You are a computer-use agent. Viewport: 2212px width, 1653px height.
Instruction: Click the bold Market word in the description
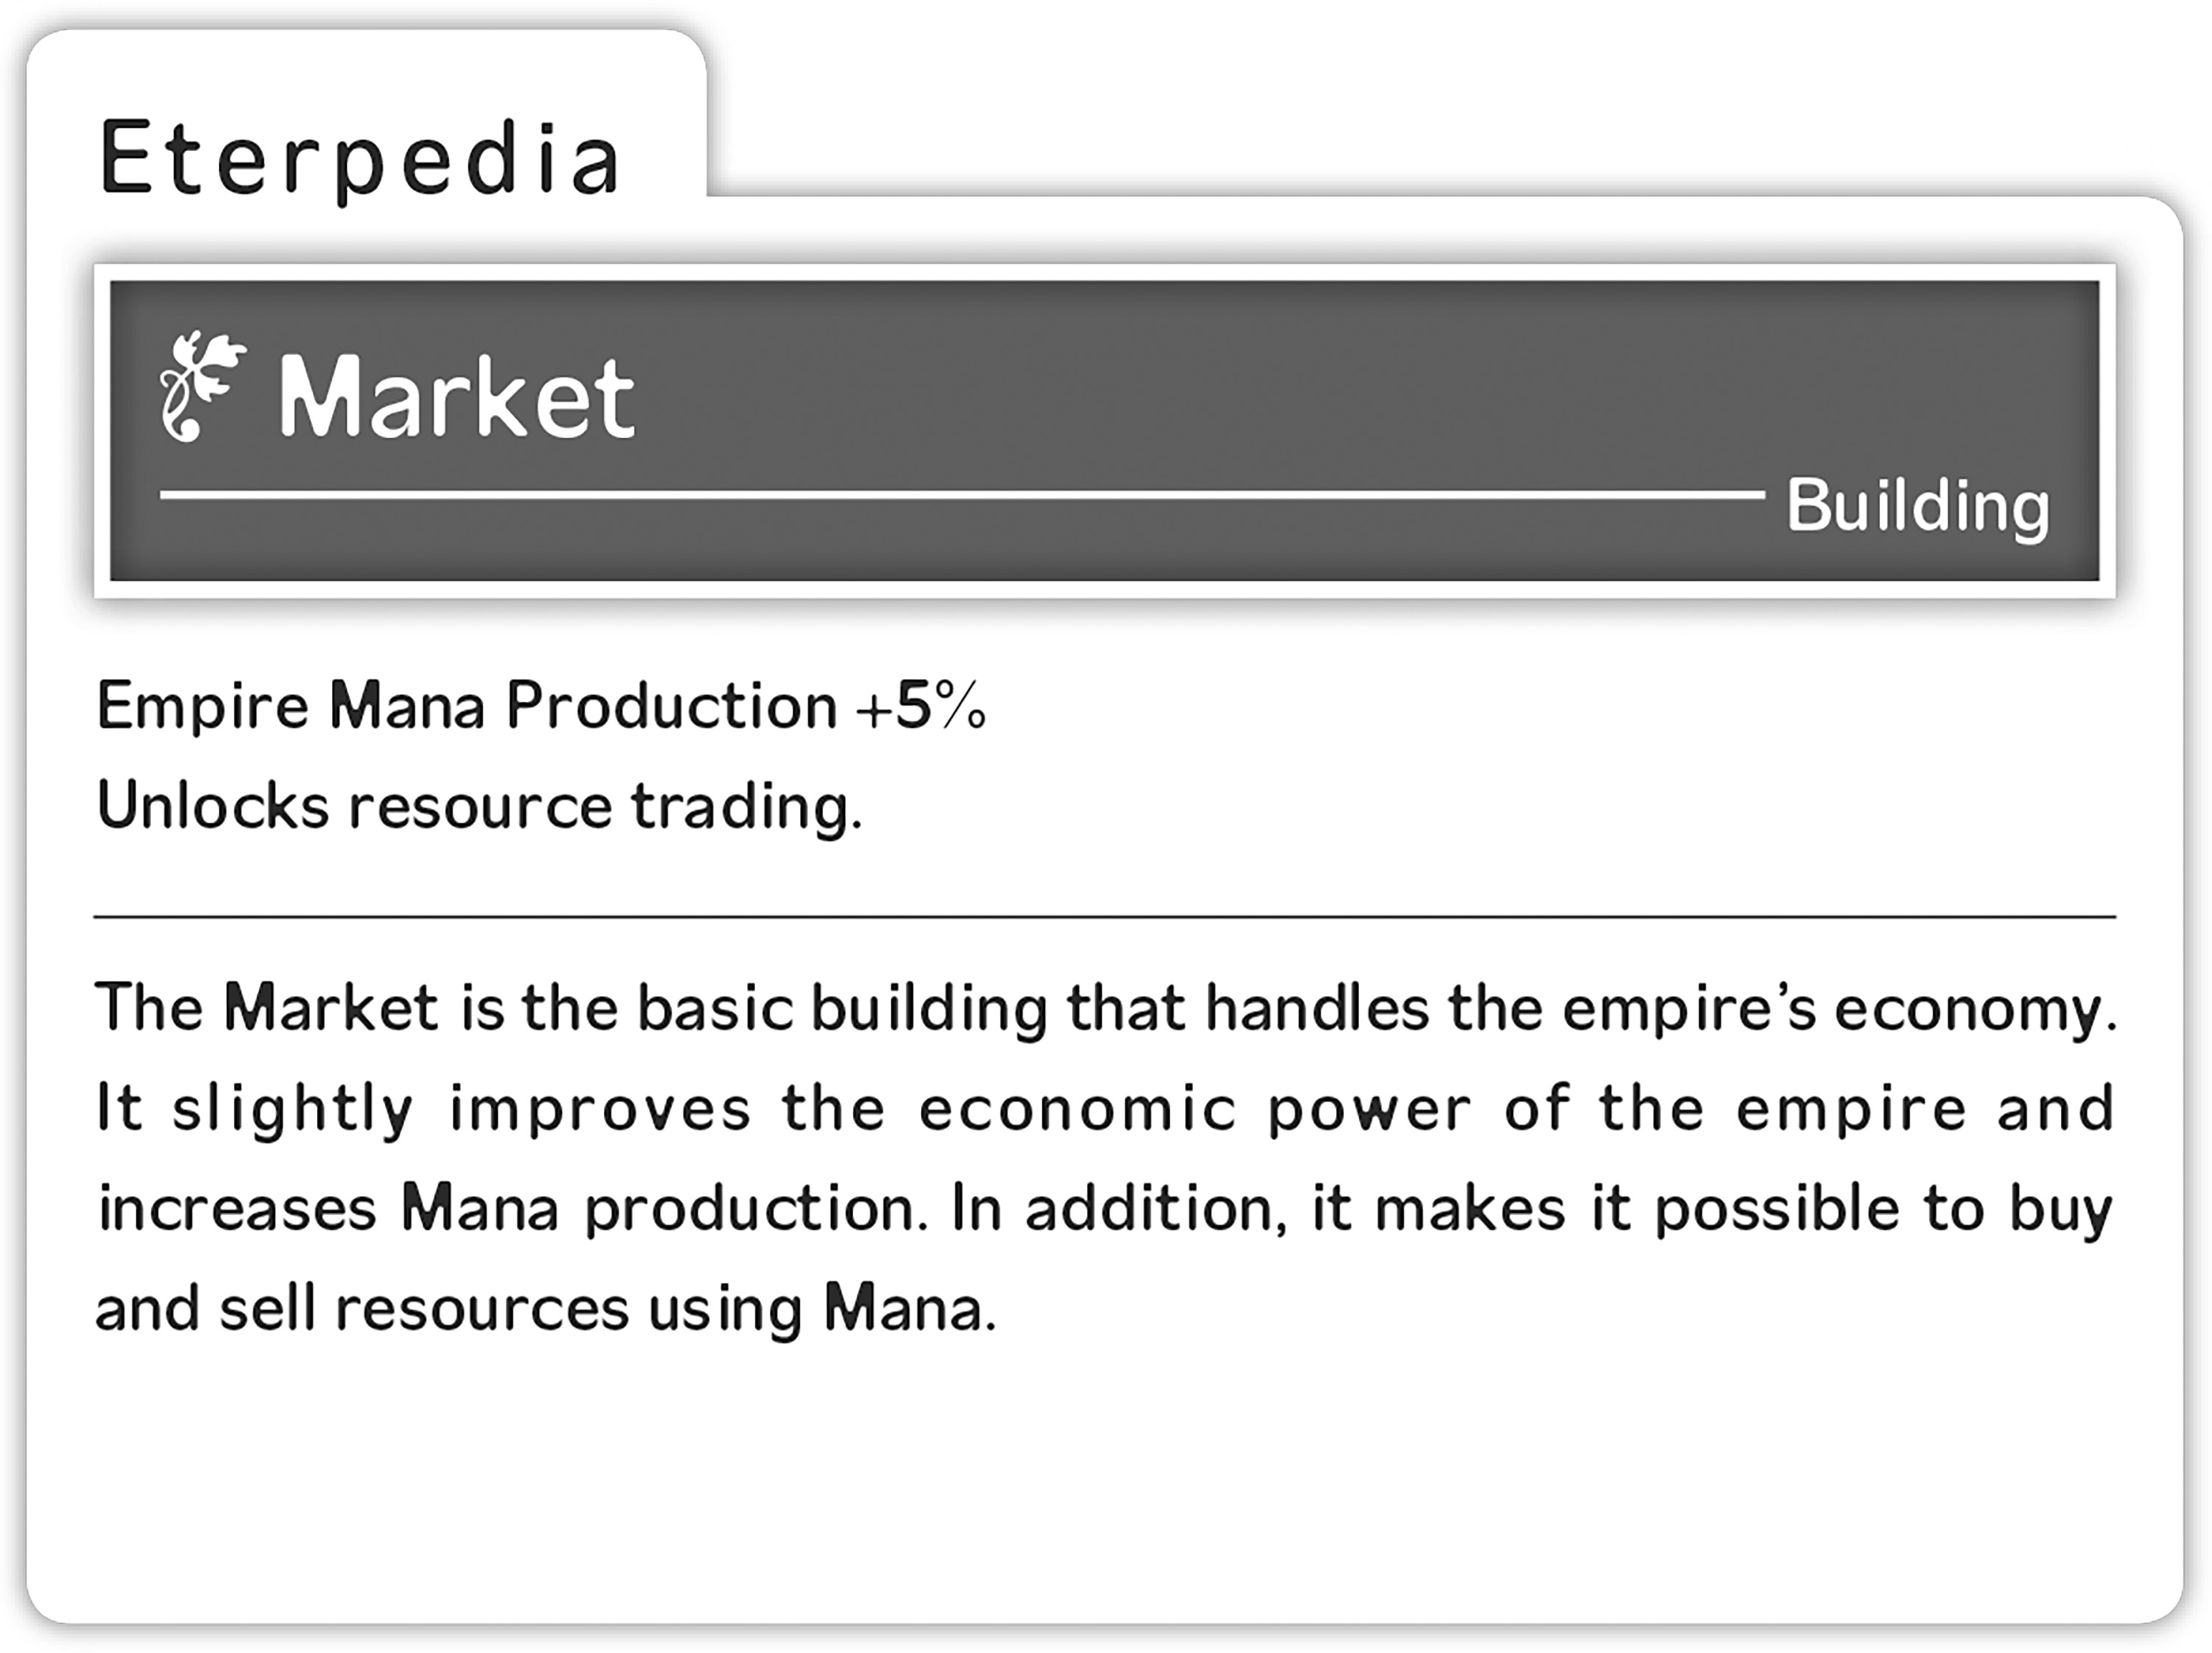pos(331,1007)
